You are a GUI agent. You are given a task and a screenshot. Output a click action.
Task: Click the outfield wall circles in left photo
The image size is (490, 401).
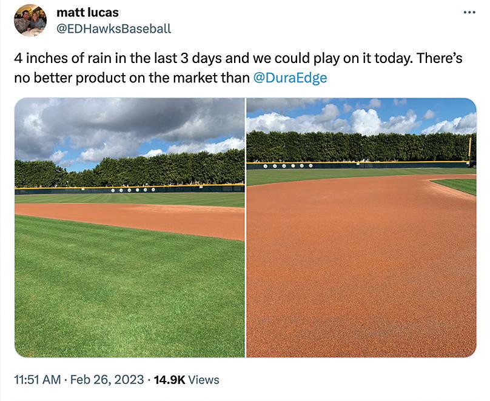[x=136, y=189]
